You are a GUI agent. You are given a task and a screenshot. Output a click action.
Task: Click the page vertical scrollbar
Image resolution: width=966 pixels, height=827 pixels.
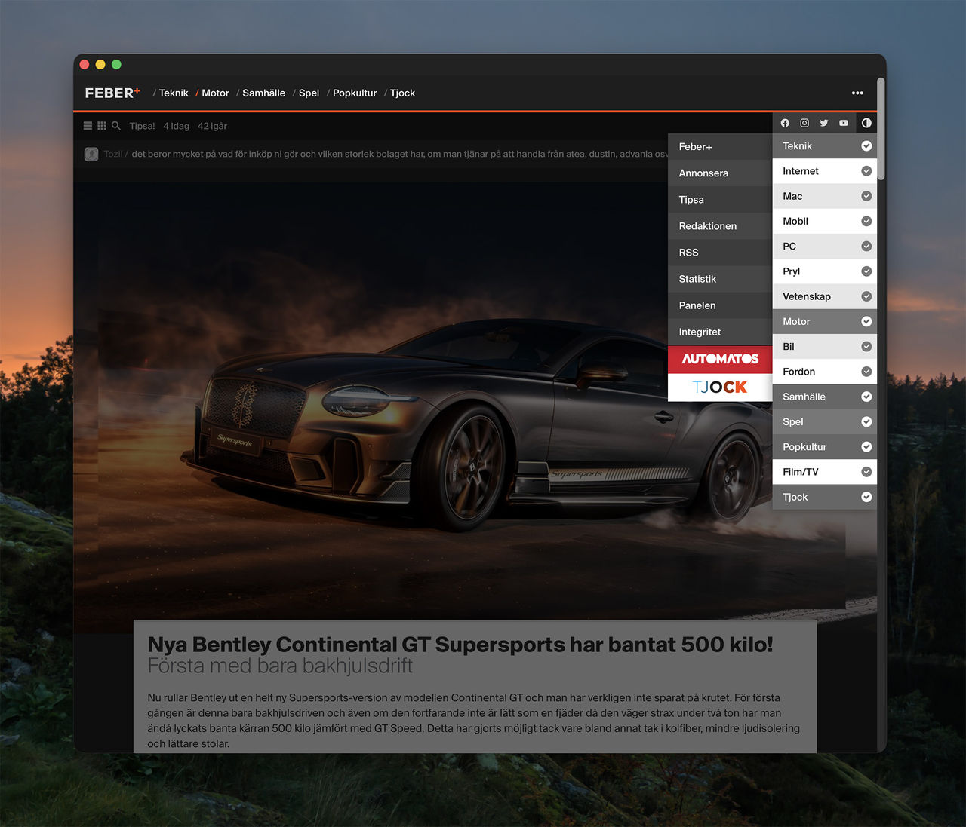click(881, 128)
